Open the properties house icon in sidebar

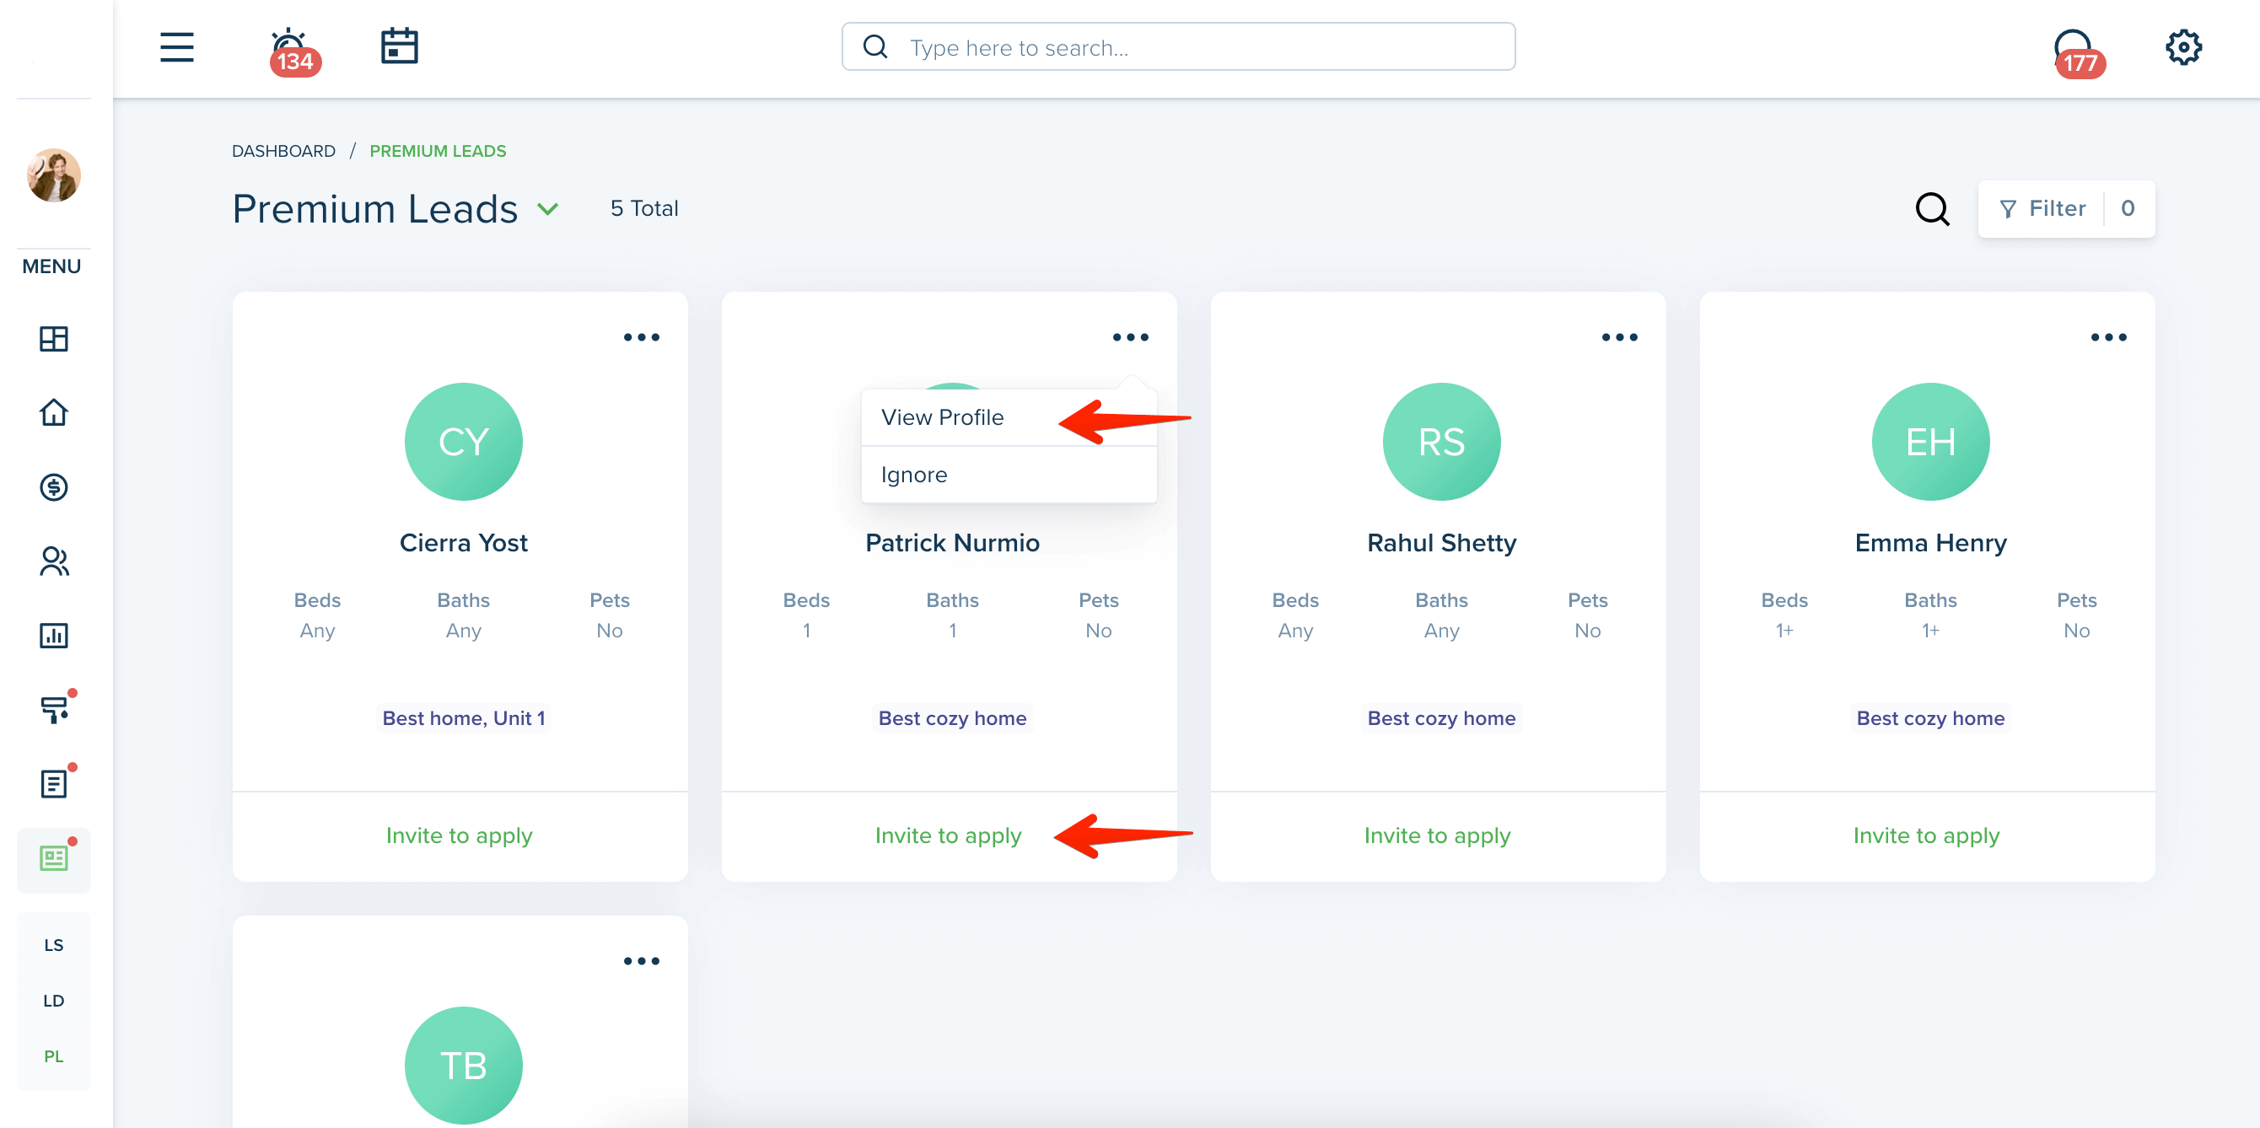tap(53, 412)
